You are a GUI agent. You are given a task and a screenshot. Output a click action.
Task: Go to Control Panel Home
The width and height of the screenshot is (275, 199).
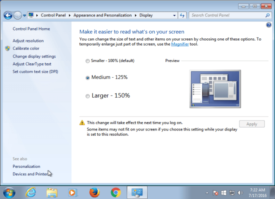[31, 29]
